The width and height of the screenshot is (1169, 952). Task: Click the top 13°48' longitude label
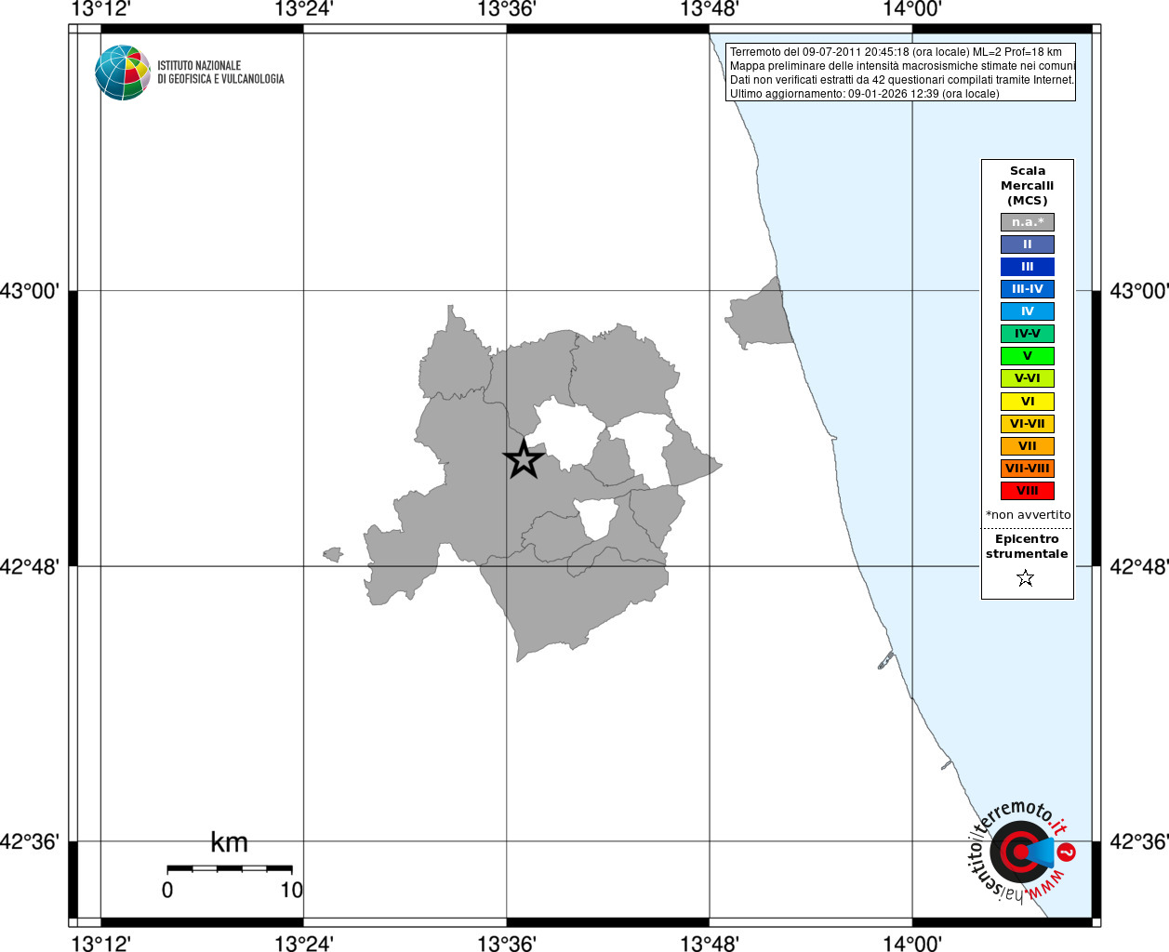click(709, 9)
